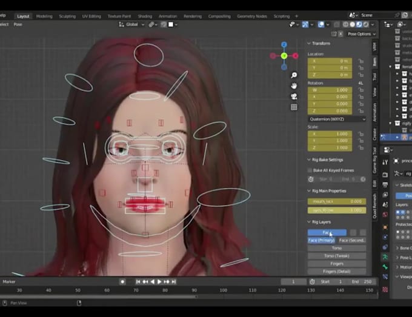
Task: Toggle the Face (Primary) rig layer
Action: tap(322, 240)
